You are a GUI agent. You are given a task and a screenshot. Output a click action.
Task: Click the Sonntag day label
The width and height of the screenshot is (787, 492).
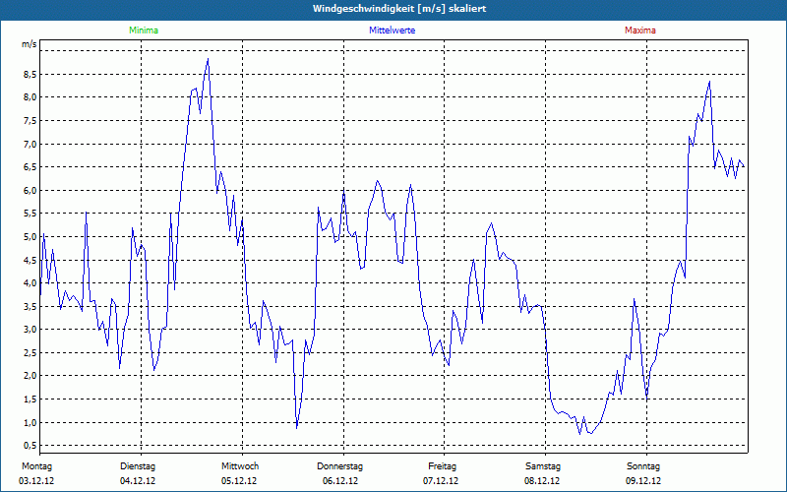[643, 466]
